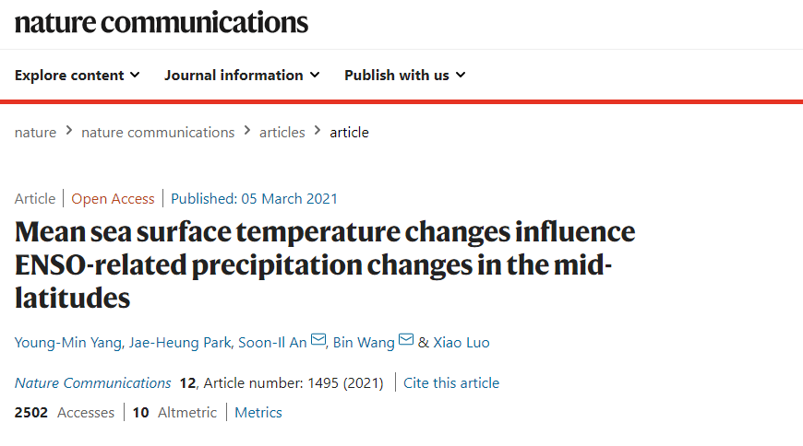Open the article Metrics link
This screenshot has width=803, height=446.
(258, 413)
